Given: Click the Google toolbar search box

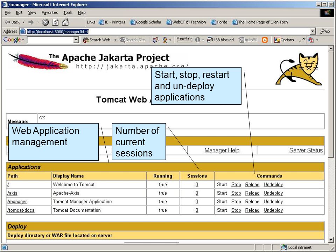Looking at the screenshot, I should pyautogui.click(x=50, y=40).
